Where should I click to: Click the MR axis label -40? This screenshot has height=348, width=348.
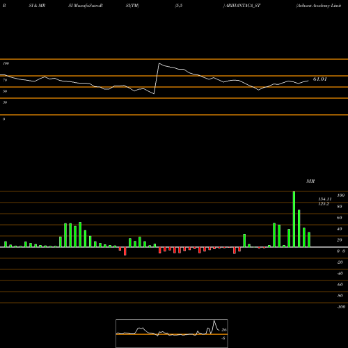pyautogui.click(x=340, y=274)
